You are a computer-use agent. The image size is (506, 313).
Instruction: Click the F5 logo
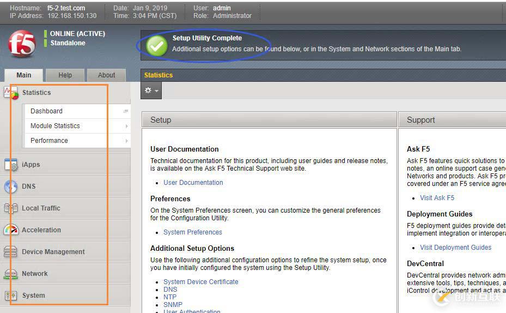(x=22, y=44)
